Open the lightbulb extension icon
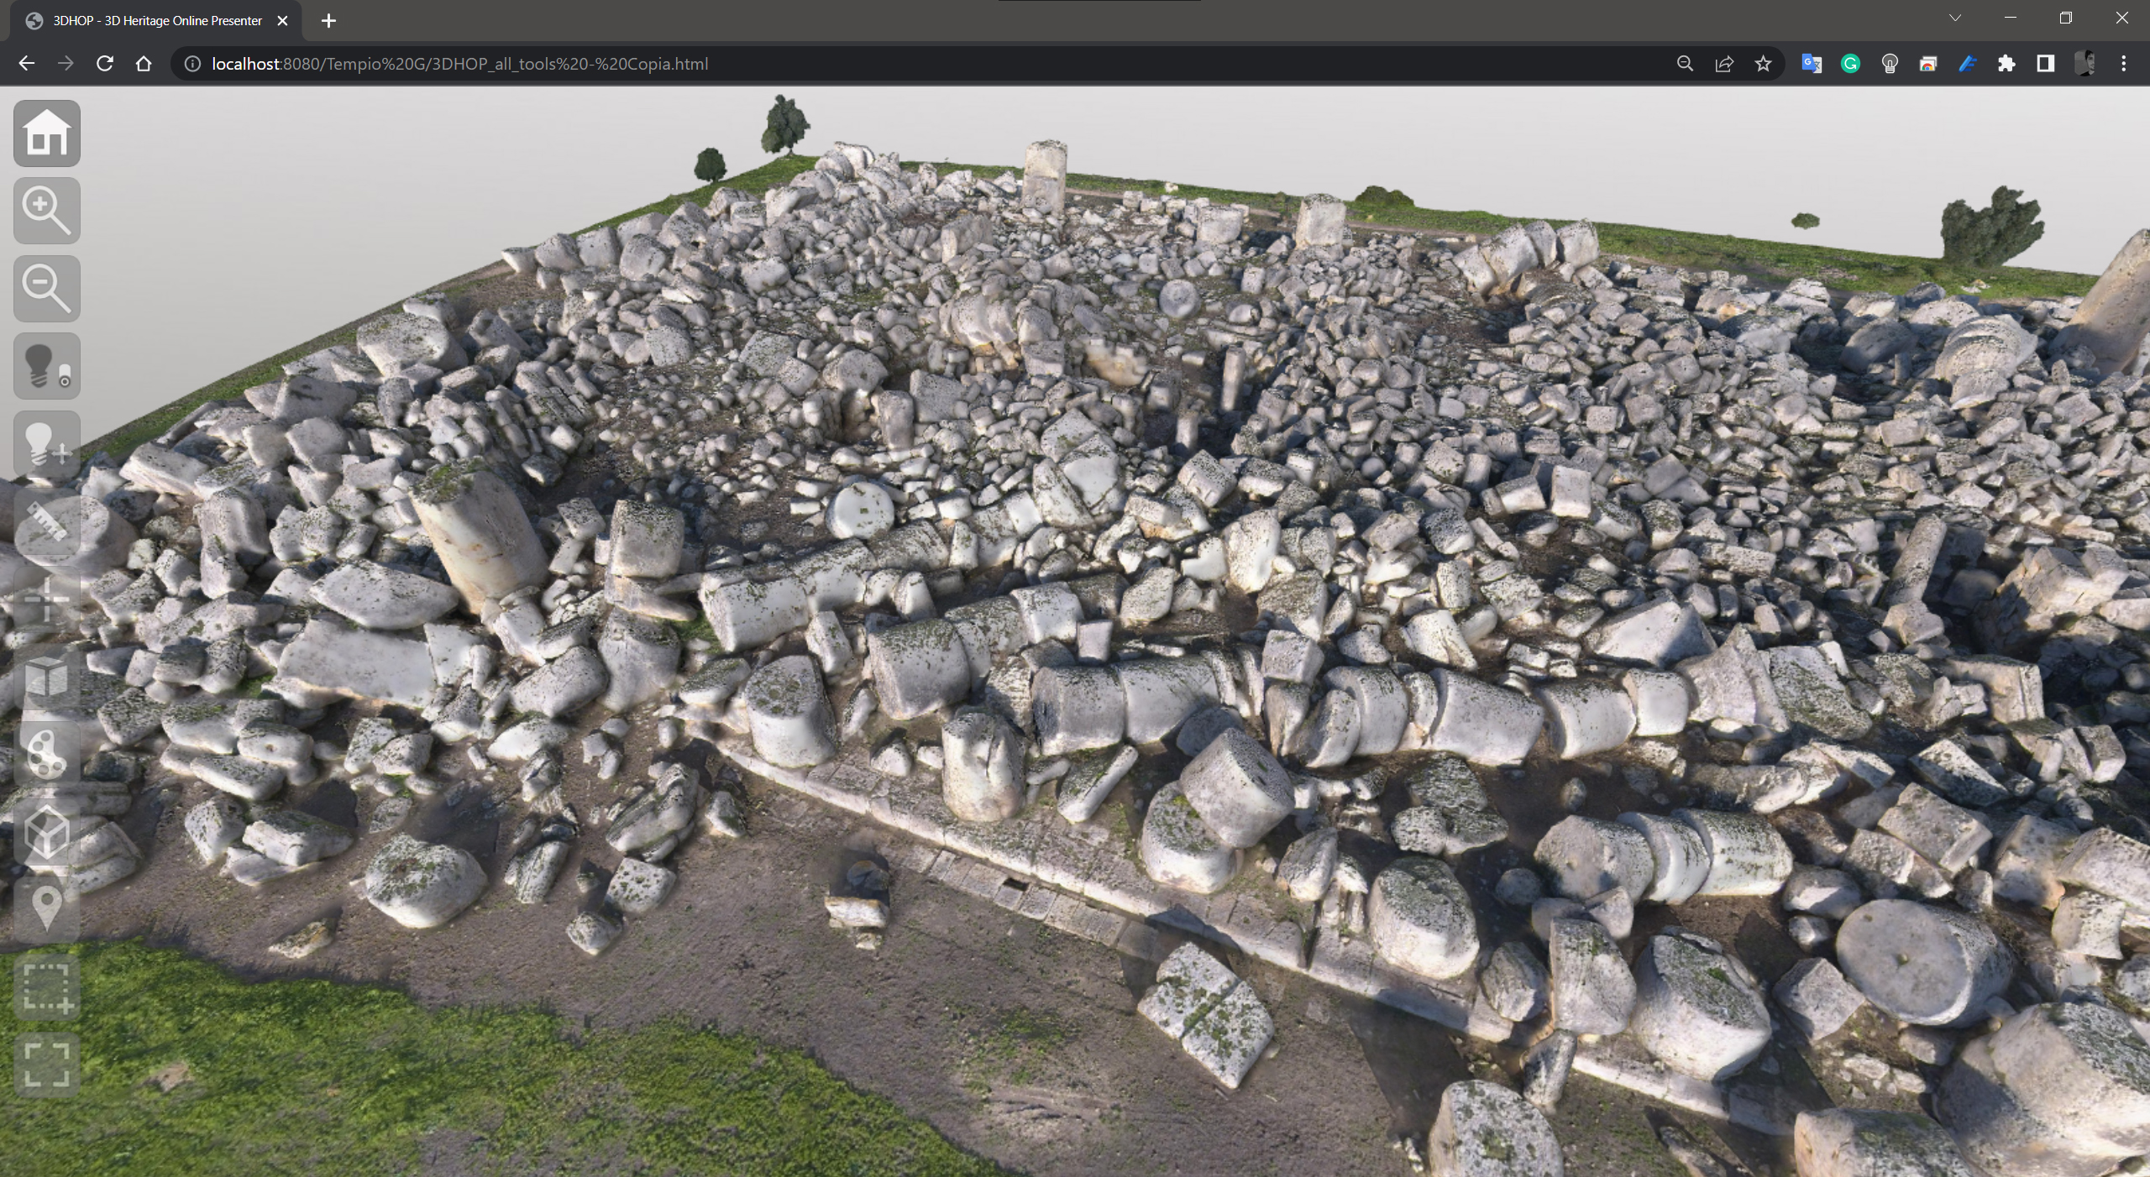Screen dimensions: 2150x1177 (1890, 64)
